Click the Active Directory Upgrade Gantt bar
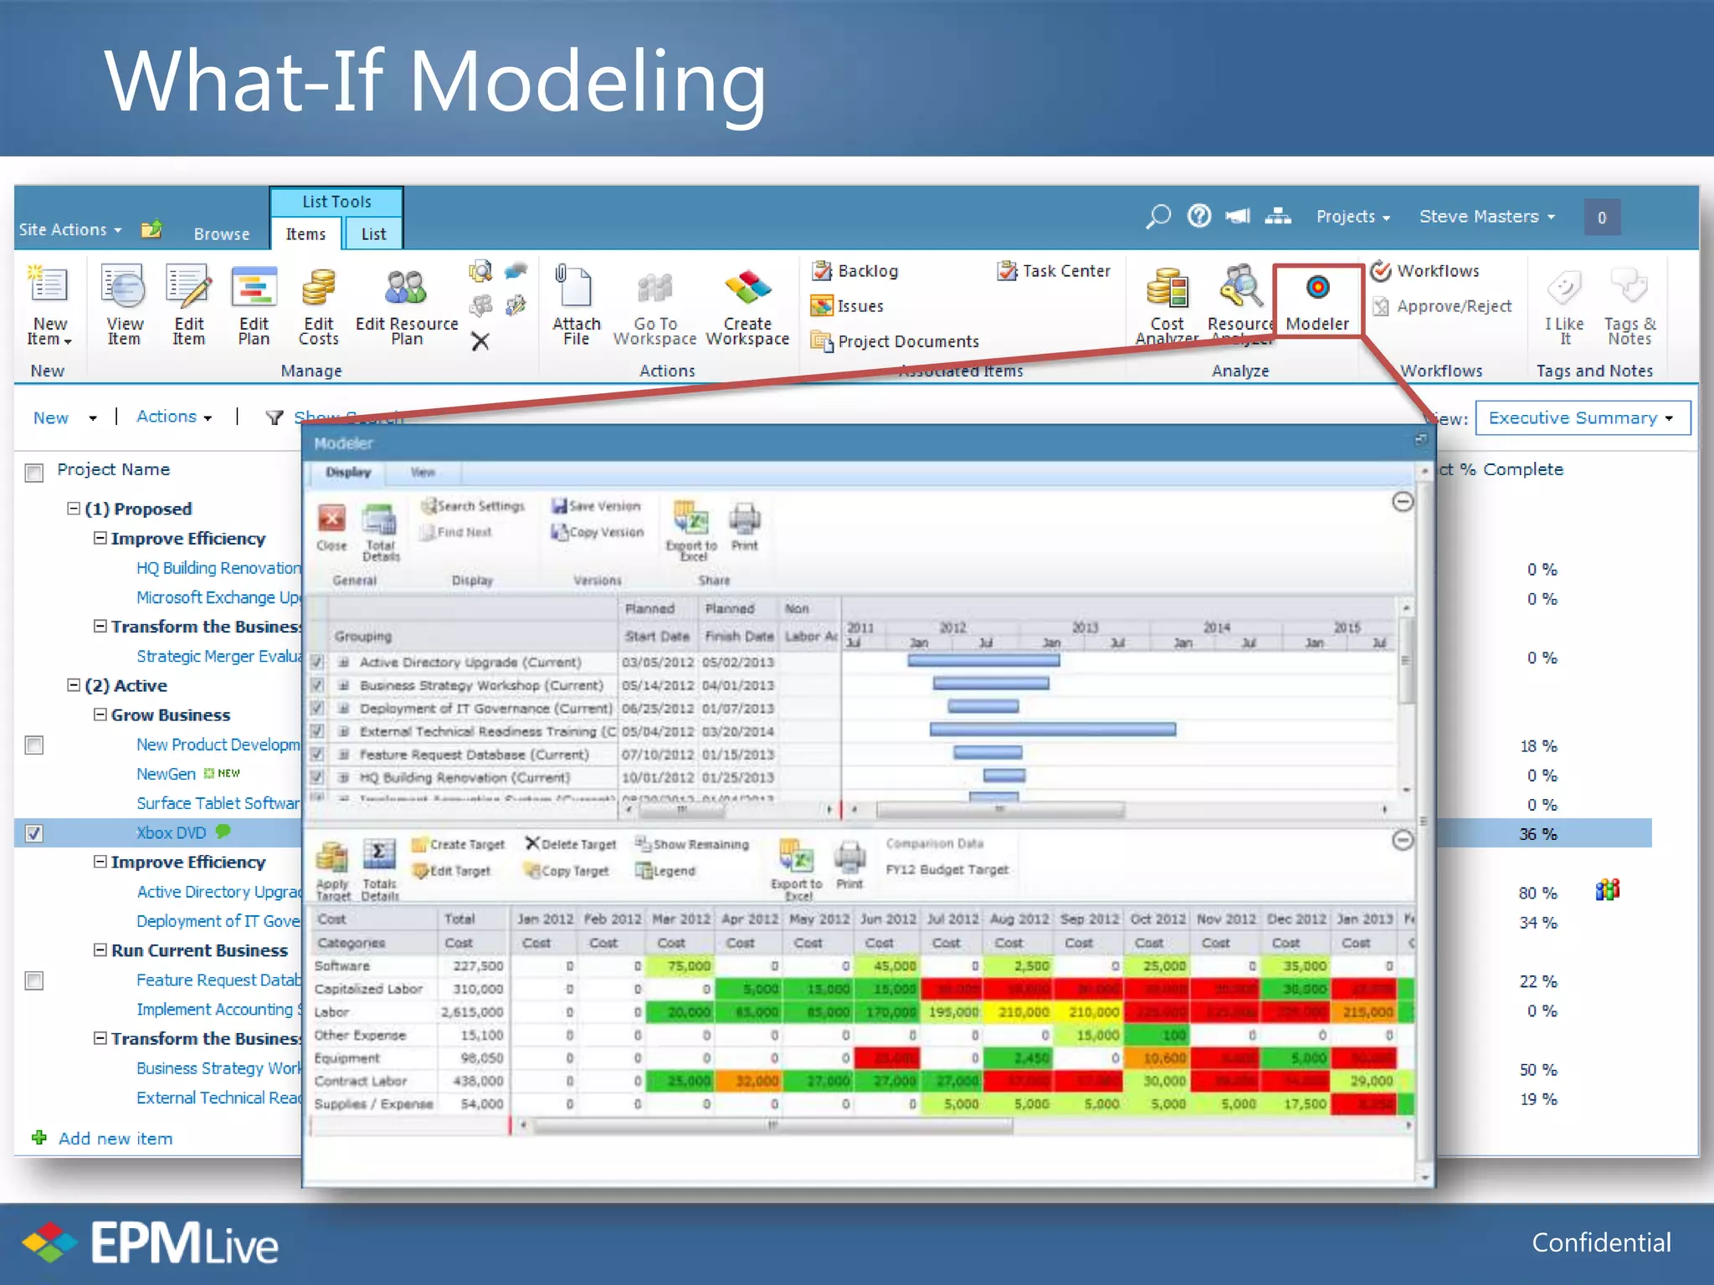 tap(983, 661)
